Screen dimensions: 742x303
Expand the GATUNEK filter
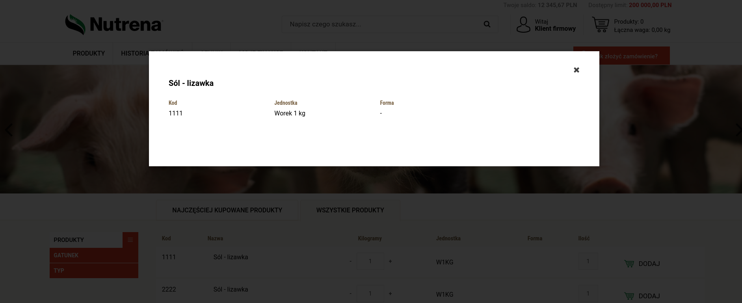point(94,255)
